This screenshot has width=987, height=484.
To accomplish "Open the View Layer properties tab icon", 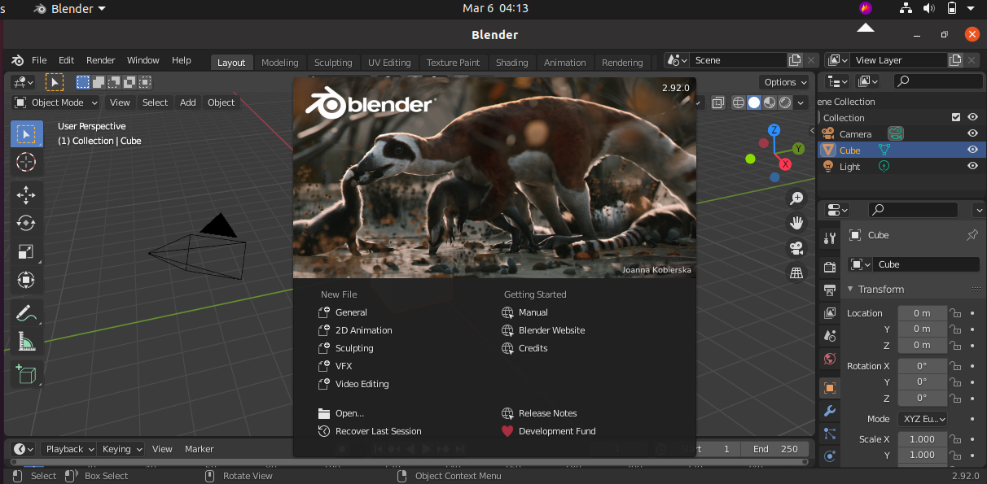I will tap(830, 312).
